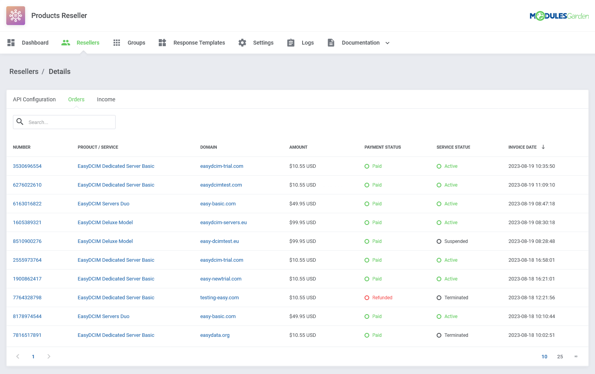The image size is (595, 374).
Task: Open Response Templates menu
Action: (199, 43)
